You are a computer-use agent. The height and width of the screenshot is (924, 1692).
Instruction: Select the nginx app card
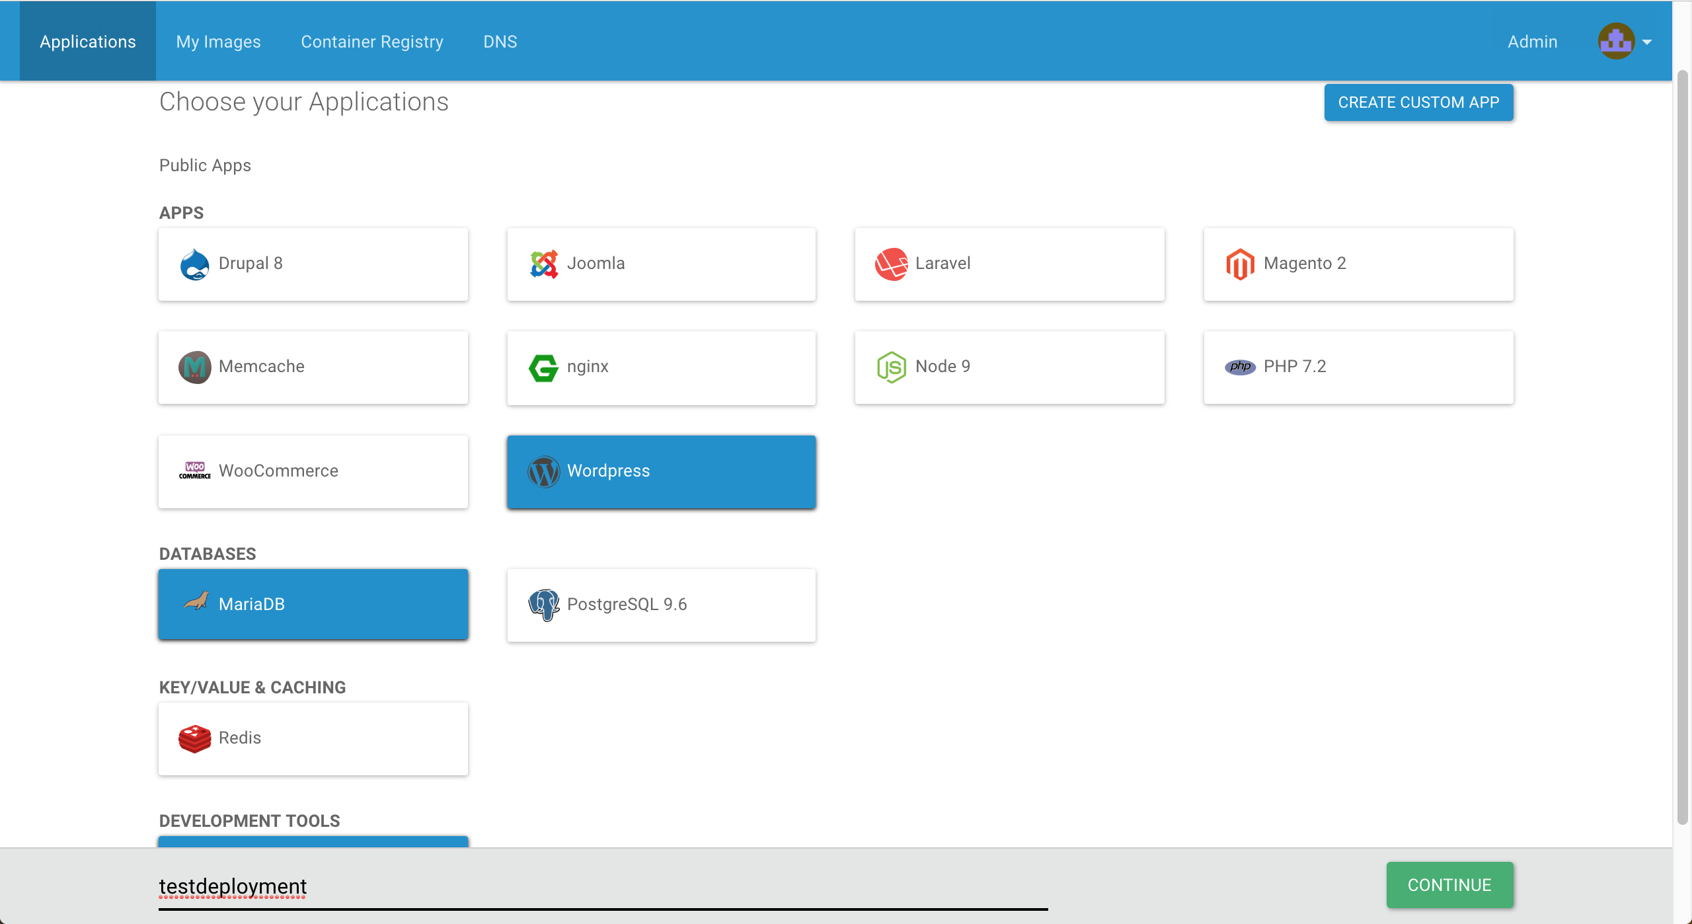[661, 367]
